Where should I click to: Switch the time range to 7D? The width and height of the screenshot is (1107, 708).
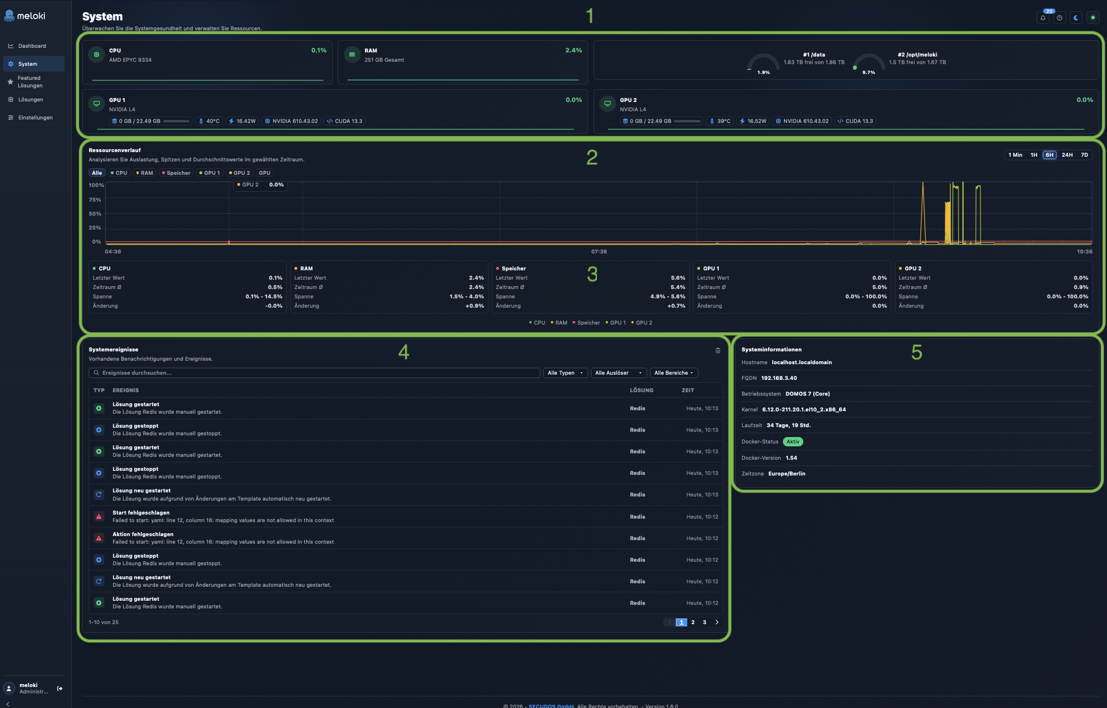tap(1084, 155)
